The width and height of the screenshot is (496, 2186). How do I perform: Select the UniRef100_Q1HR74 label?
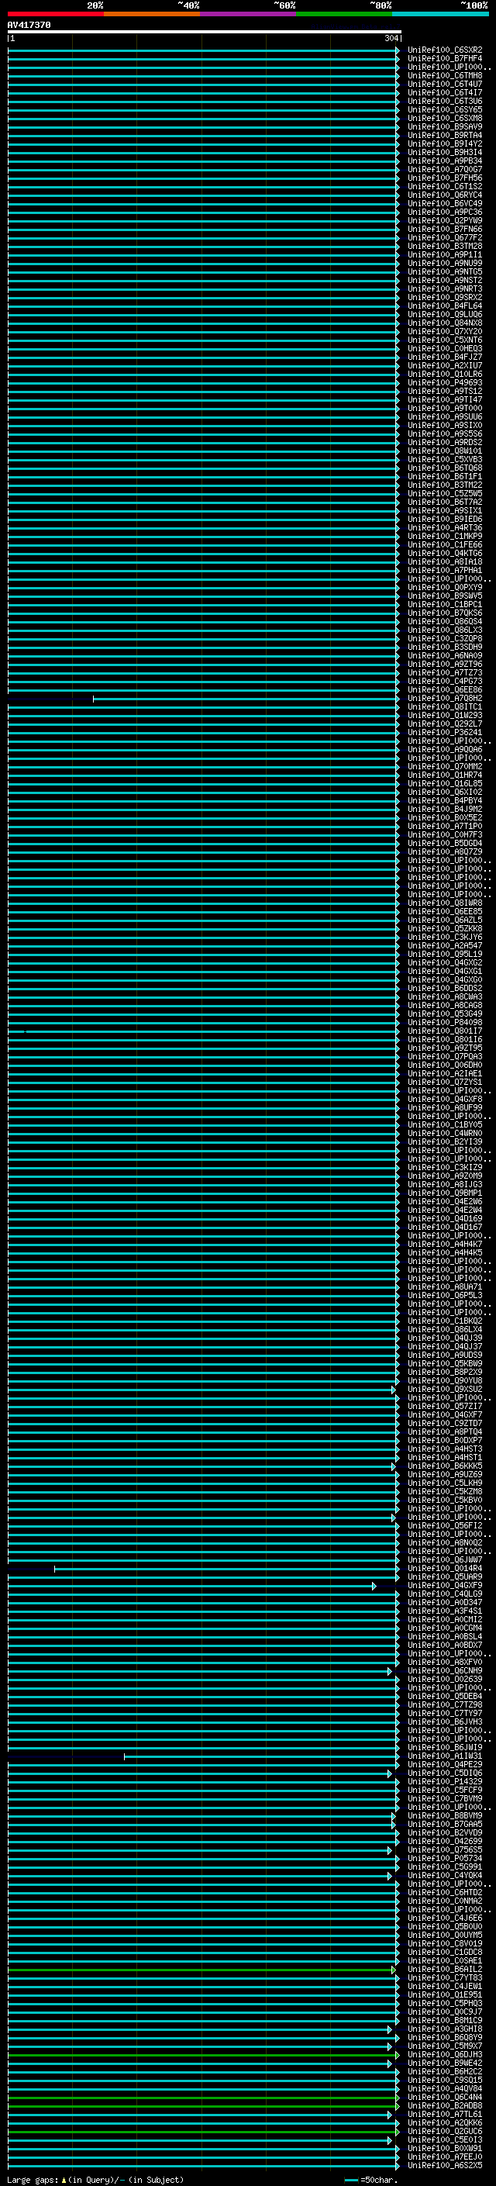point(445,775)
